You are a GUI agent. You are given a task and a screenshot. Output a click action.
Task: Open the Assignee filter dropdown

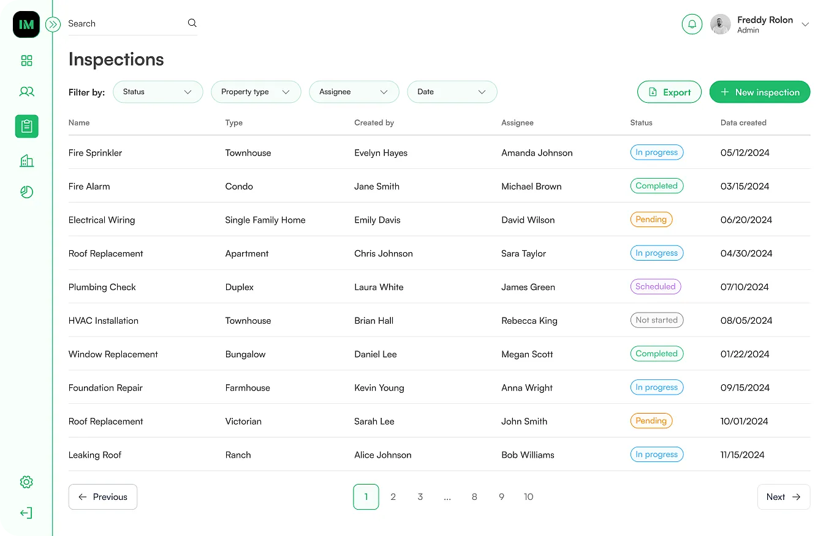point(354,91)
